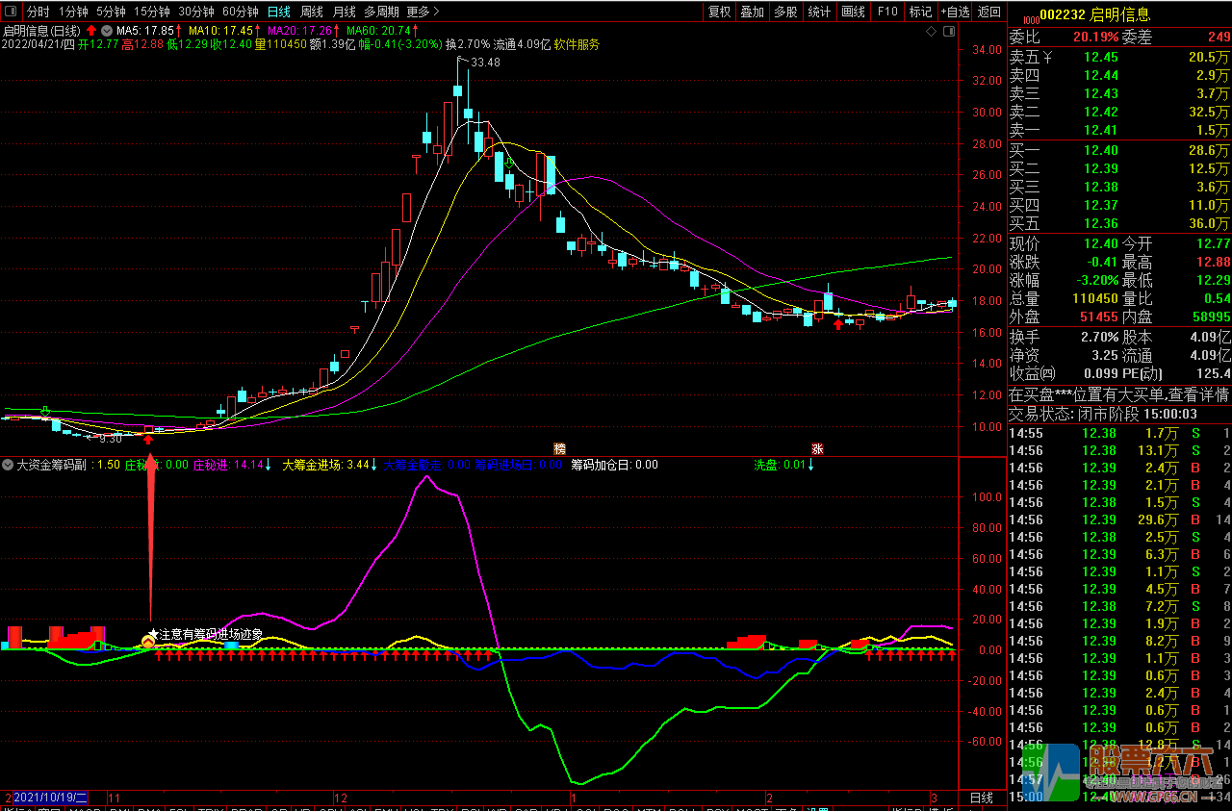This screenshot has width=1232, height=811.
Task: Click the green down-arrow marker near 9.30 low
Action: [45, 413]
